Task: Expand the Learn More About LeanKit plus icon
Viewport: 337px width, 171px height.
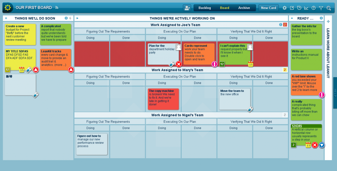Action: coord(328,21)
